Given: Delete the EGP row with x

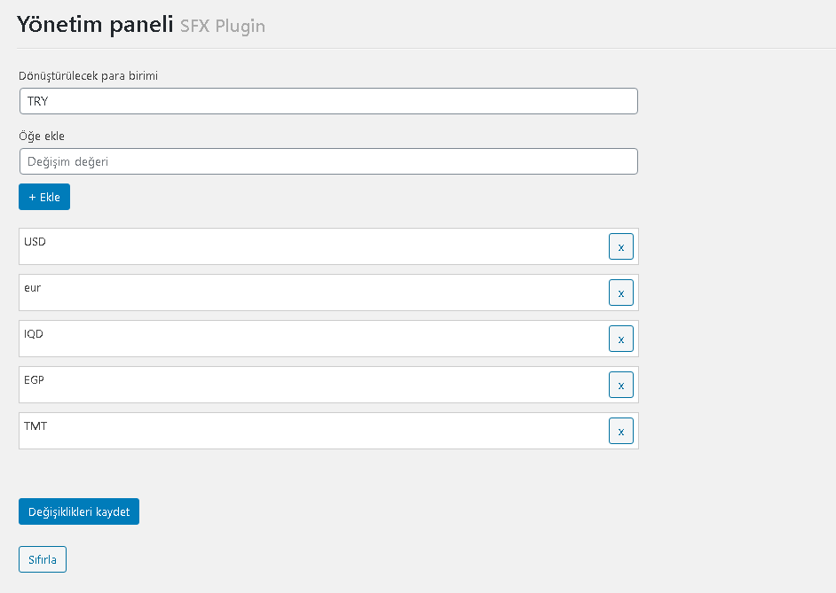Looking at the screenshot, I should [620, 385].
